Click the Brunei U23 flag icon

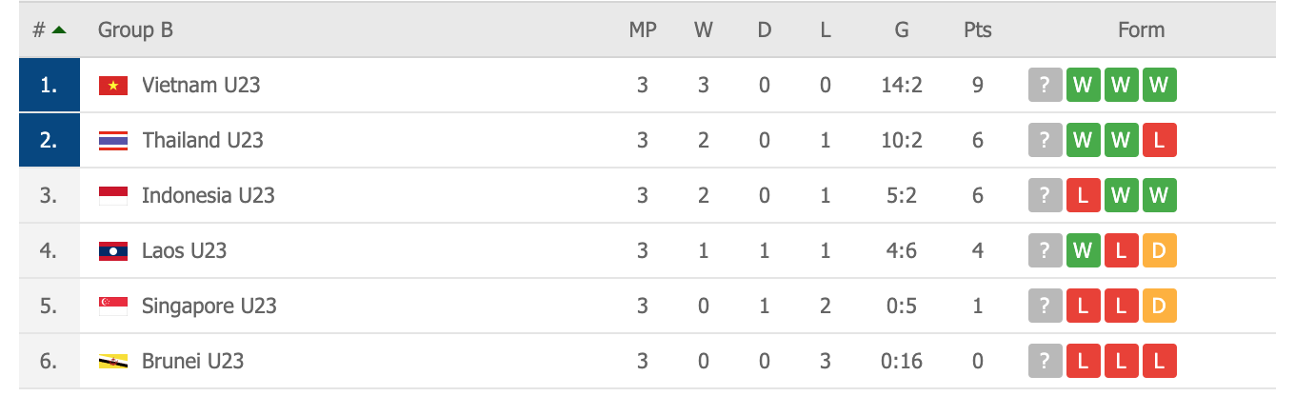[112, 362]
